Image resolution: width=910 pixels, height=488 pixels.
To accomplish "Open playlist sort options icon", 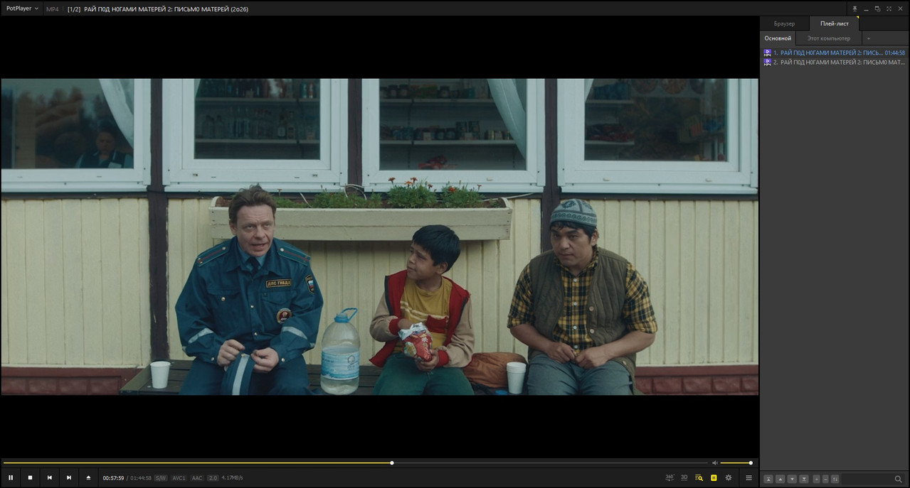I will pos(835,479).
